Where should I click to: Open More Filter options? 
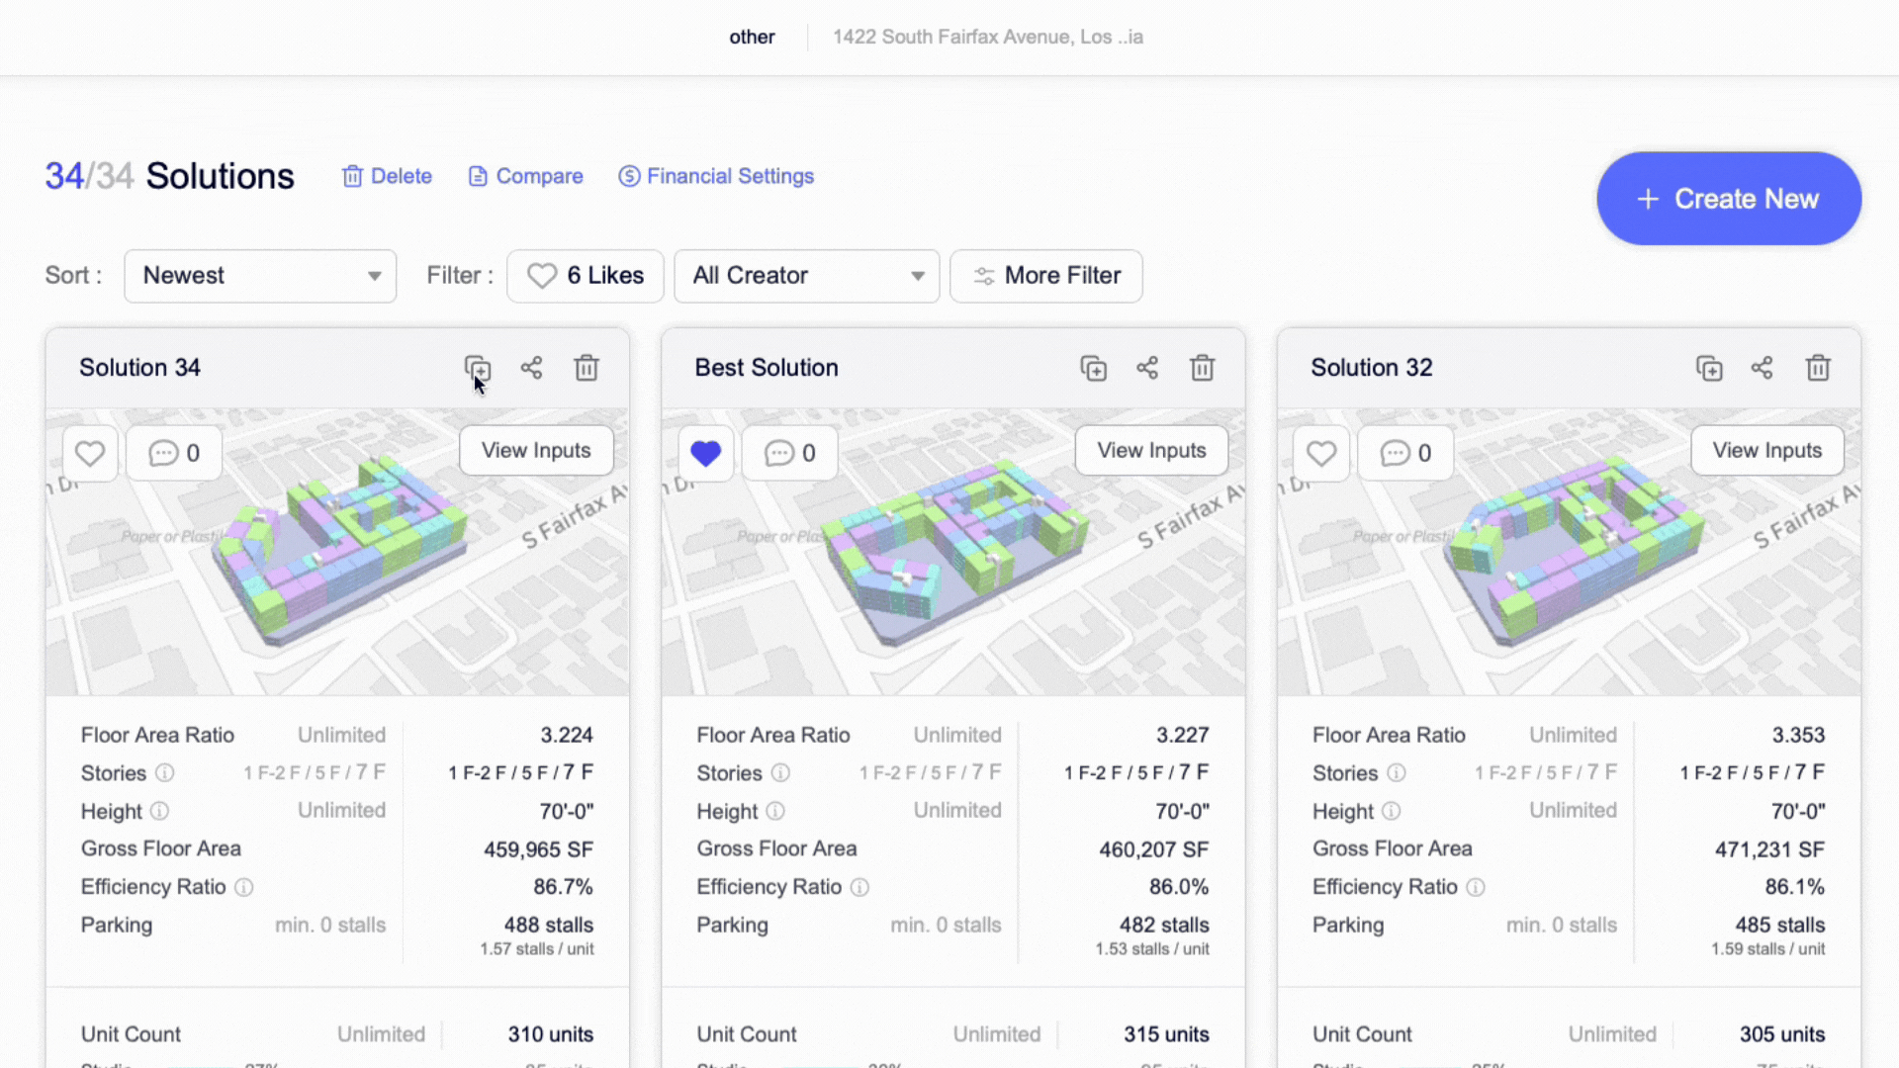(x=1045, y=276)
